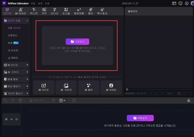Click the project name 2026-06-11_01
Image resolution: width=194 pixels, height=137 pixels.
130,3
